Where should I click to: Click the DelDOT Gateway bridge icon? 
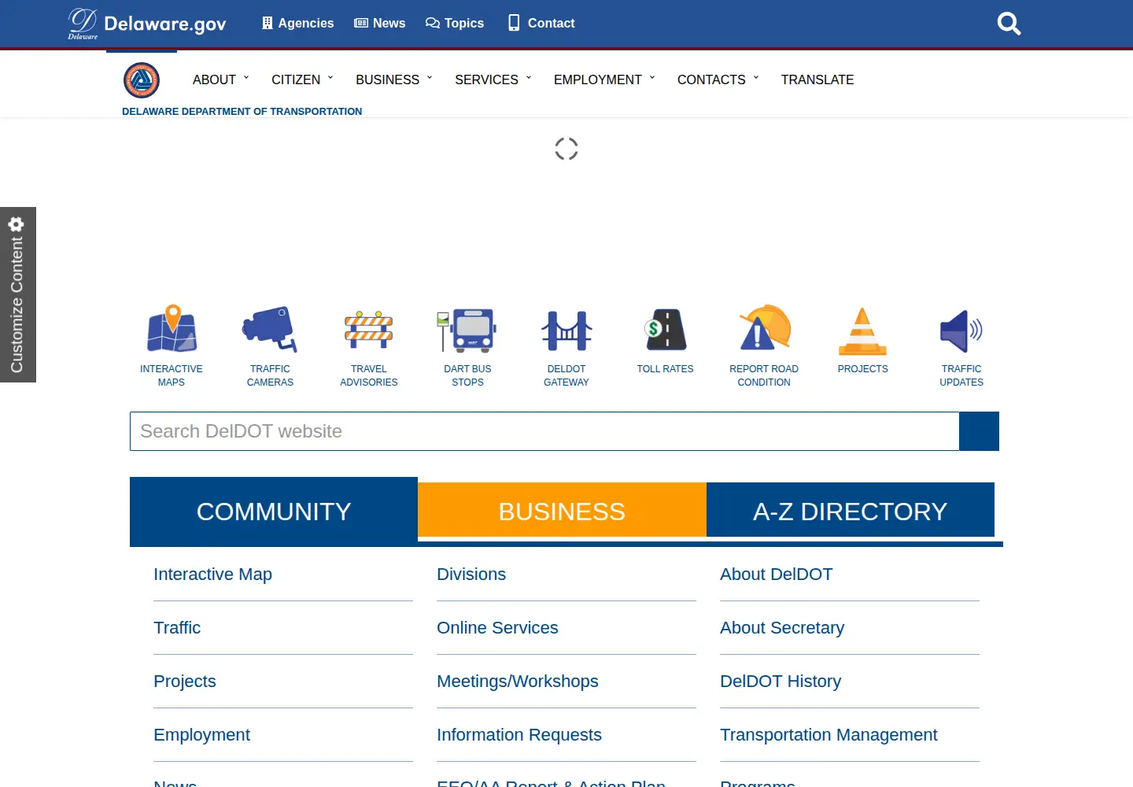click(566, 331)
